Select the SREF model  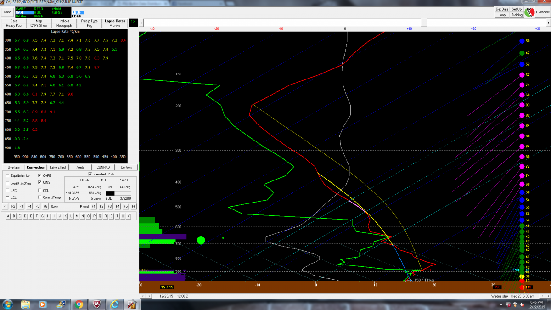coord(38,16)
